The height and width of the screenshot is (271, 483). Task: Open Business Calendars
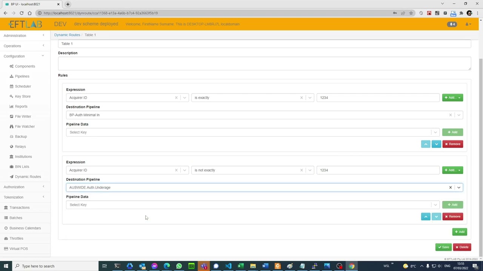[x=25, y=228]
